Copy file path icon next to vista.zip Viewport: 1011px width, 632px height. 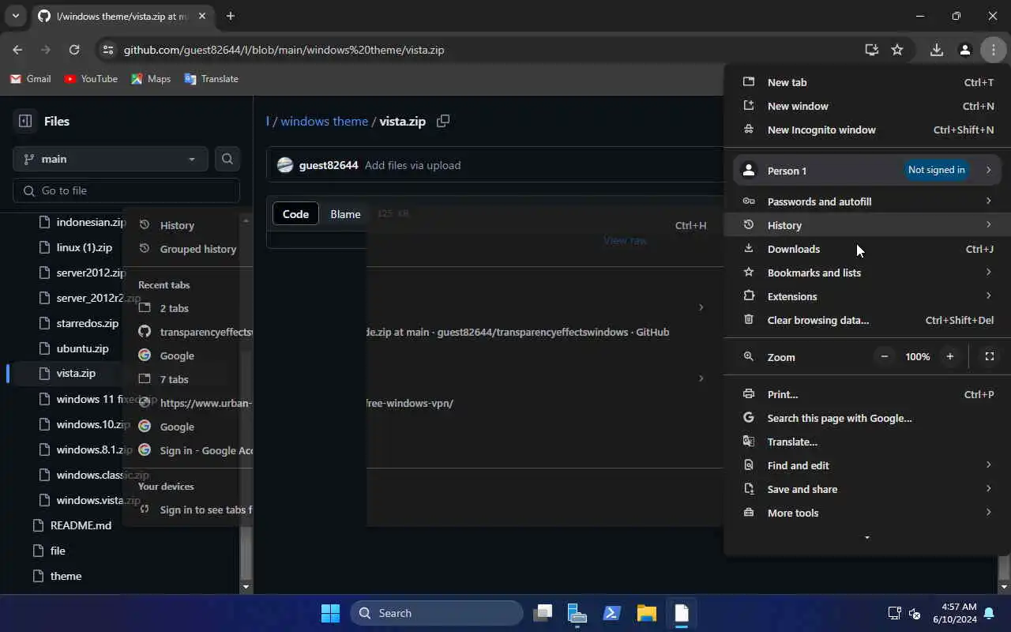(443, 121)
